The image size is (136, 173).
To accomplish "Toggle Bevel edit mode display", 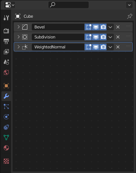I will [88, 27].
